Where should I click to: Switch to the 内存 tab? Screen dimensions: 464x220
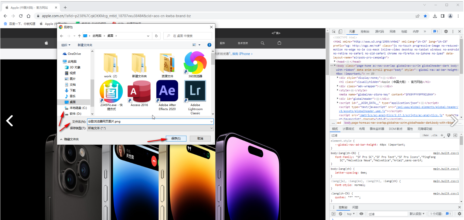[x=416, y=31]
